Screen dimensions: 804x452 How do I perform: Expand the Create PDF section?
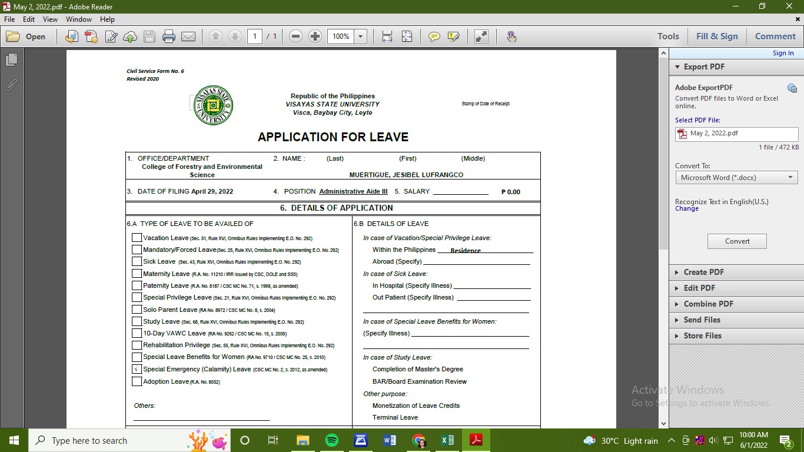click(x=703, y=272)
